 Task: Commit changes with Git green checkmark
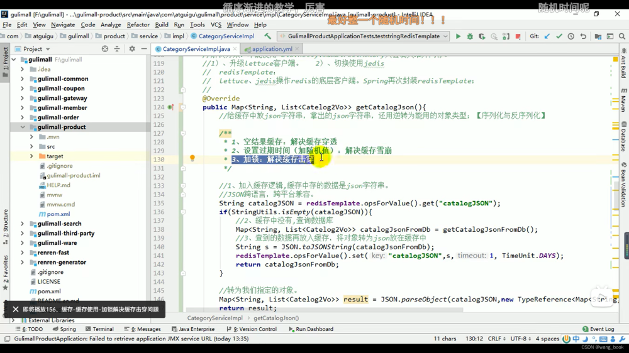(559, 36)
